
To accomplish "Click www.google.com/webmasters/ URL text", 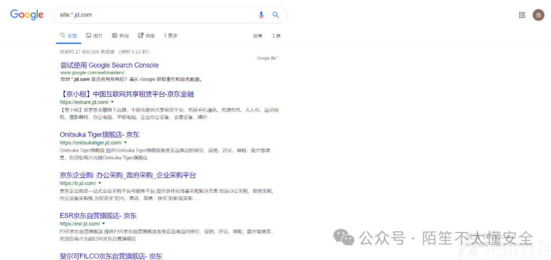I will [92, 73].
